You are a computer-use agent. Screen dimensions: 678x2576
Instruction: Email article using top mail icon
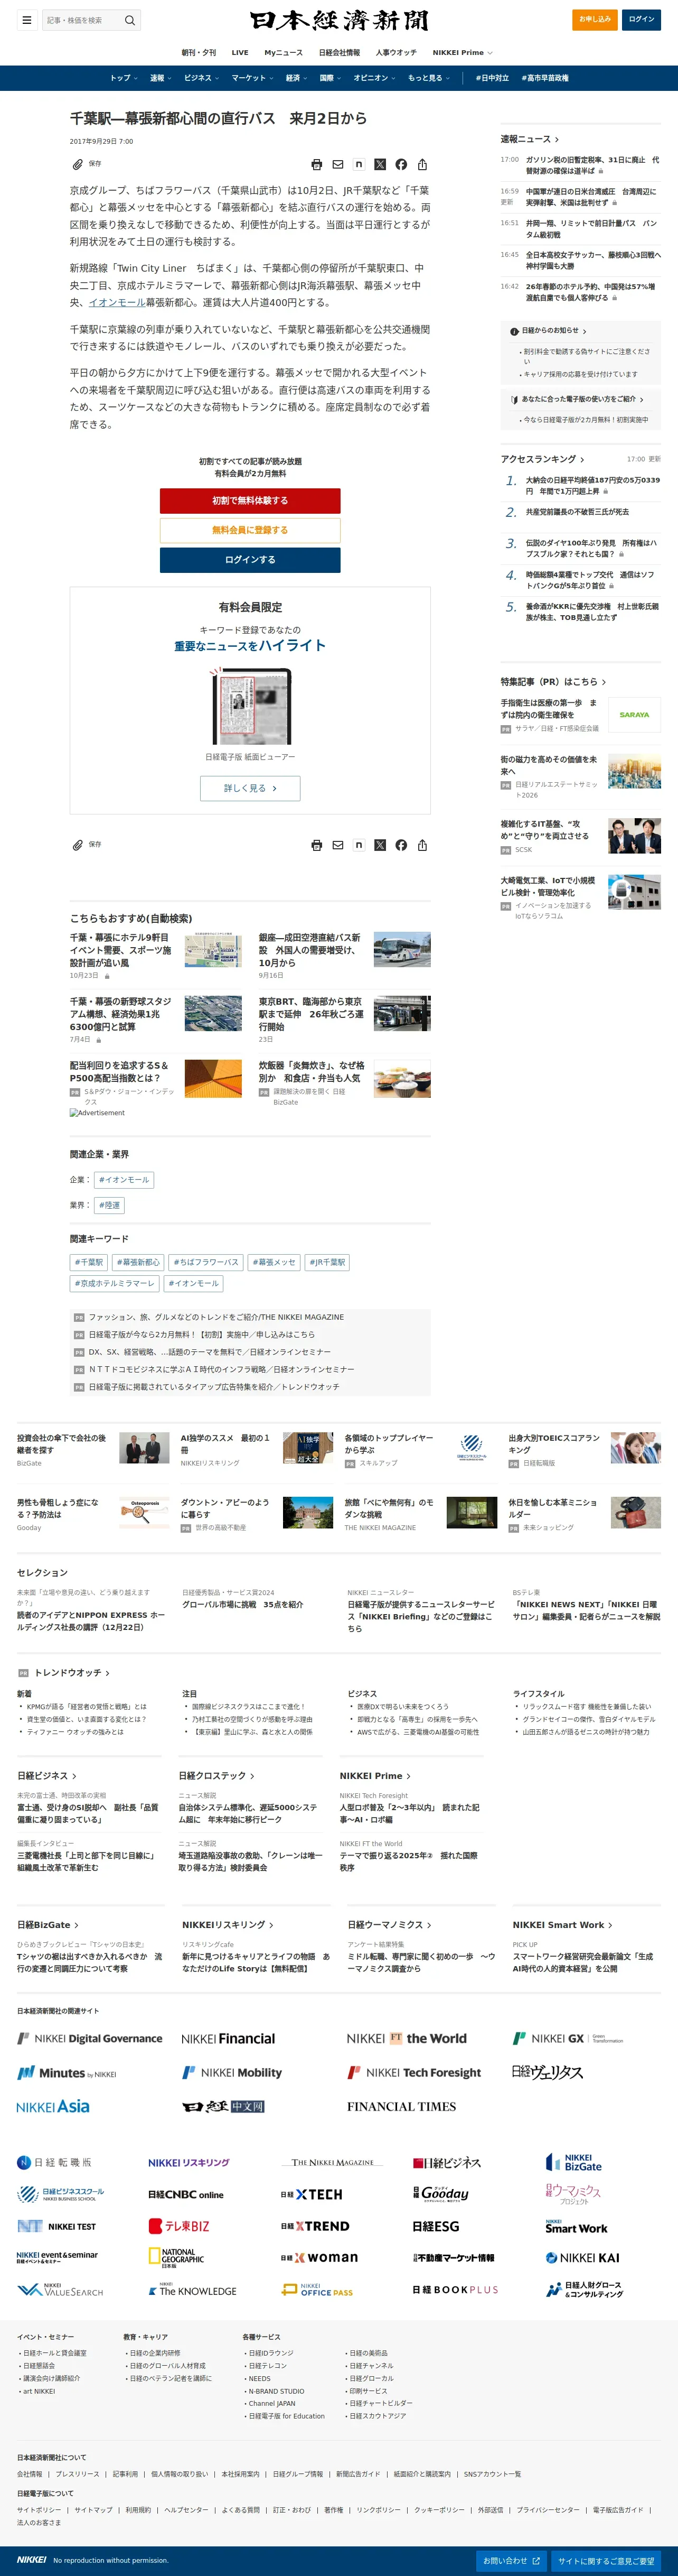(x=337, y=164)
